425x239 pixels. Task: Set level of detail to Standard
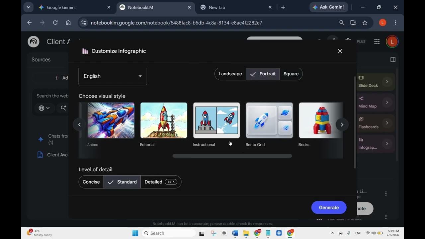click(x=122, y=182)
